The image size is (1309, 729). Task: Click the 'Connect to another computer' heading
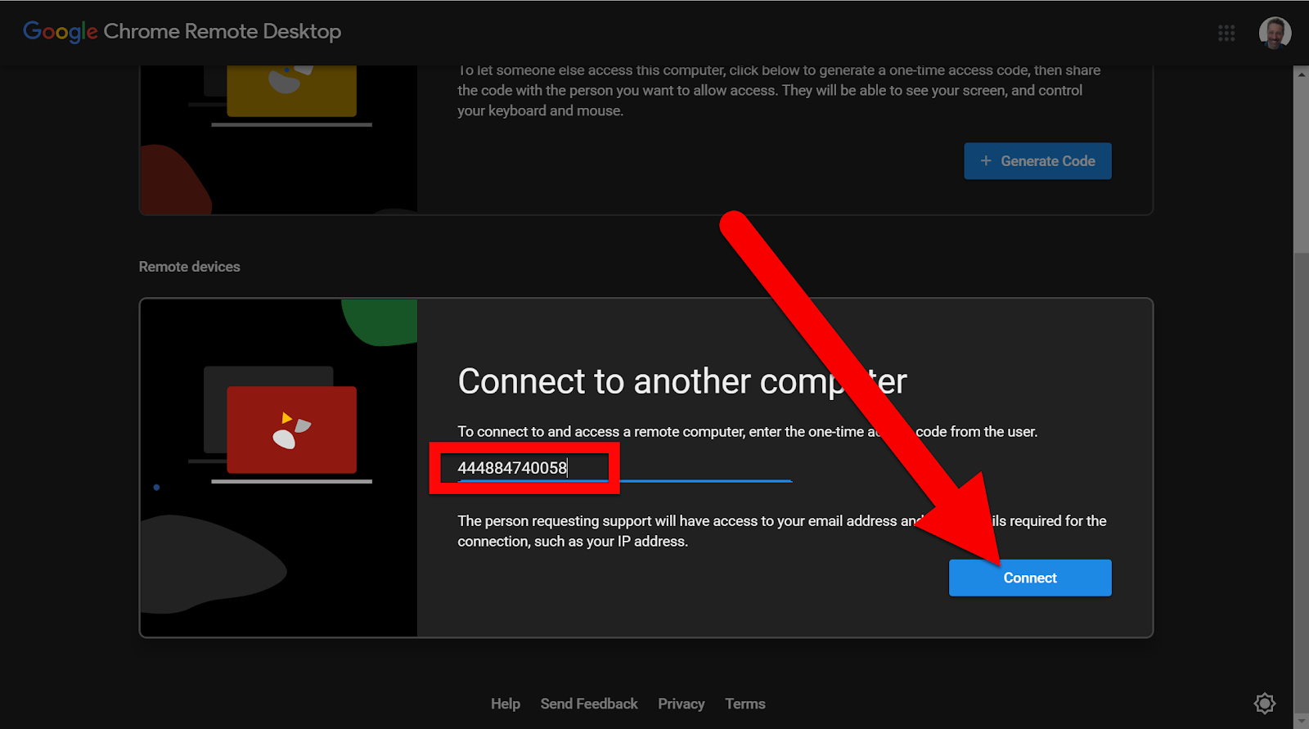tap(682, 381)
